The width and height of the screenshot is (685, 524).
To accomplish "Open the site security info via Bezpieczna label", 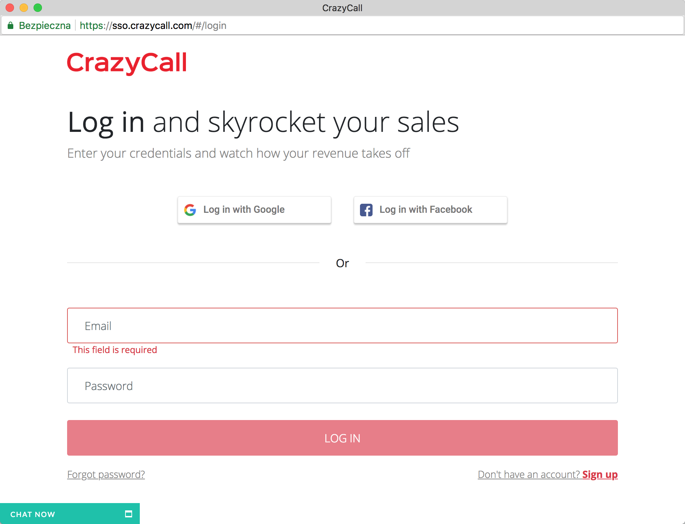I will tap(45, 25).
